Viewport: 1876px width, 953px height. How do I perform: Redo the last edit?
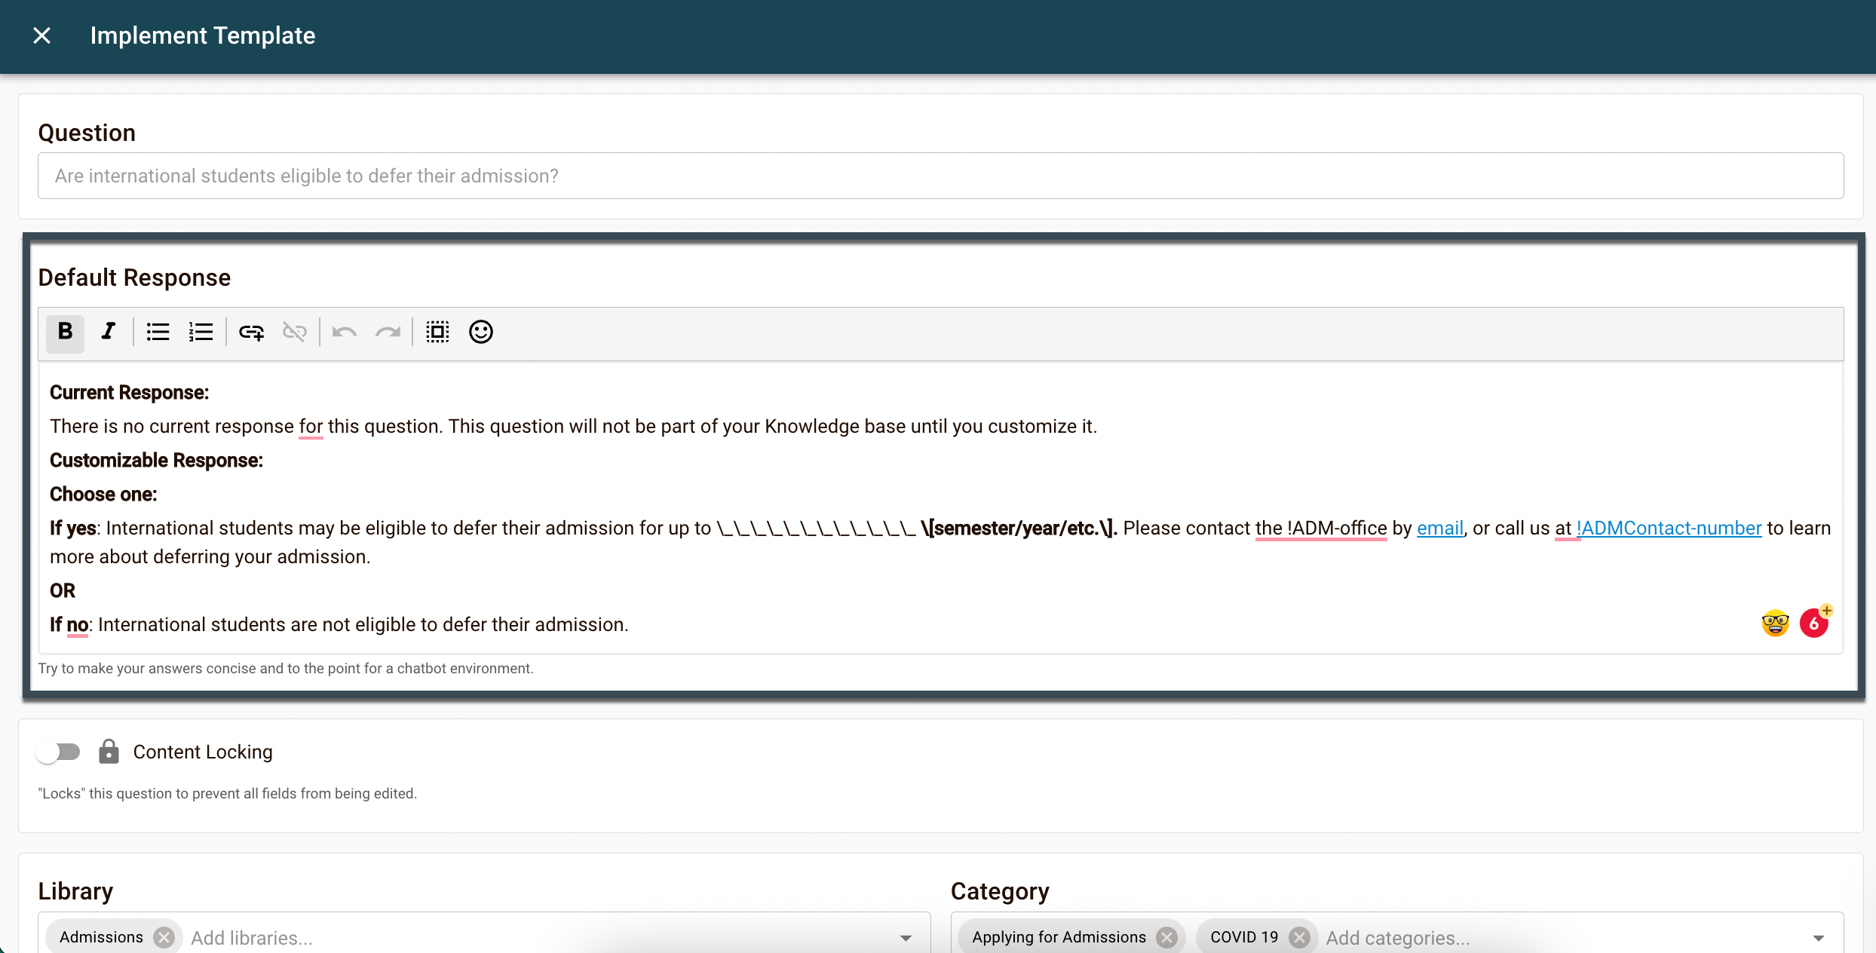tap(388, 332)
